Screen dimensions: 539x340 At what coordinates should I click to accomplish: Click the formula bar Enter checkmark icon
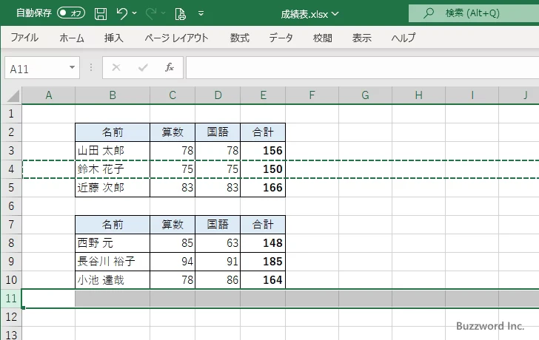pyautogui.click(x=143, y=67)
